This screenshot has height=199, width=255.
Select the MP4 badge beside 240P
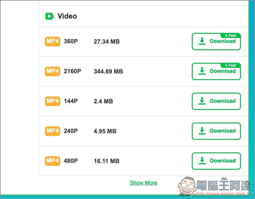coord(52,131)
